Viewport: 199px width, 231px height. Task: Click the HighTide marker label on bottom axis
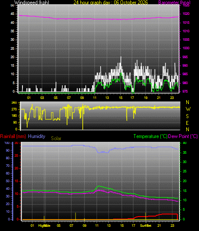point(44,225)
